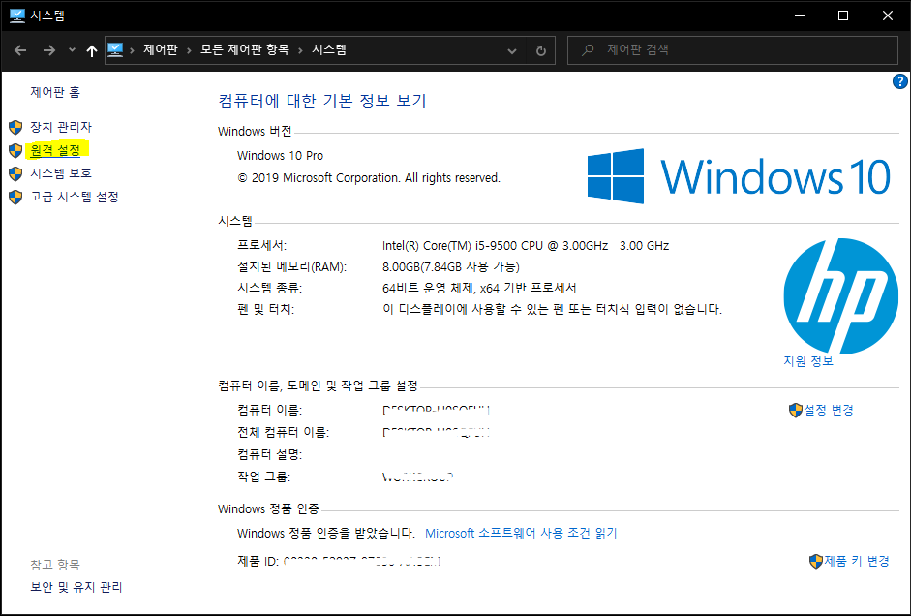Click shield icon beside 고급 시스템 설정
Viewport: 911px width, 616px height.
pyautogui.click(x=15, y=197)
